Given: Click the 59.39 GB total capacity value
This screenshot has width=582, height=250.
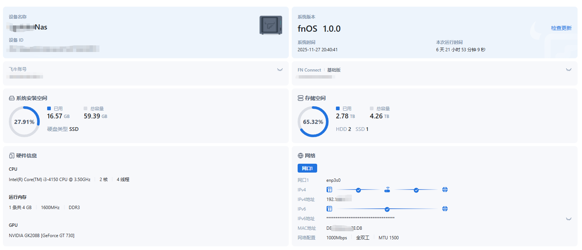Looking at the screenshot, I should pos(95,116).
